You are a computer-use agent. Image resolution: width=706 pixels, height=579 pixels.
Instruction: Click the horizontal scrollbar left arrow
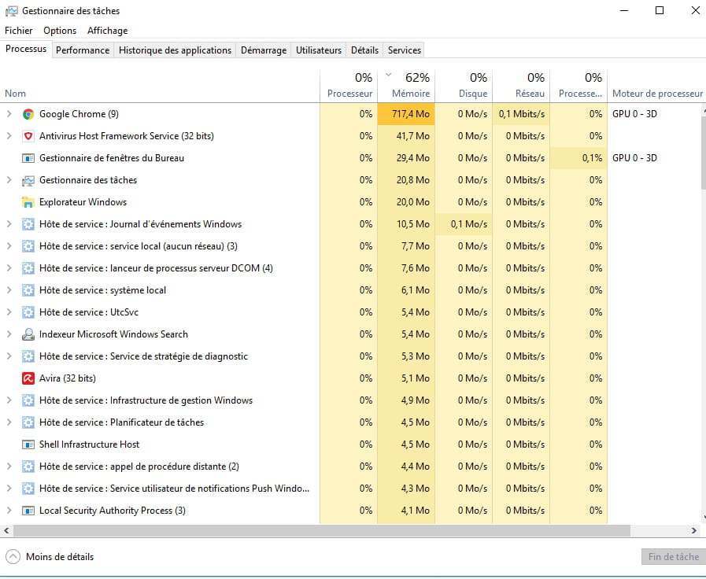pyautogui.click(x=6, y=531)
